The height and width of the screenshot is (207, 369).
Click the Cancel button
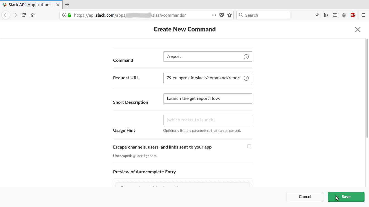(x=305, y=197)
